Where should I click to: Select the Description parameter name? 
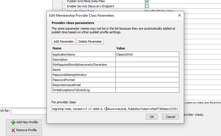84,60
